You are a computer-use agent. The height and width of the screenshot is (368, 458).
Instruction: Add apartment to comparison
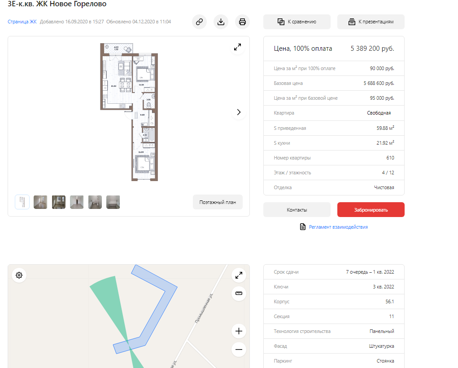[x=297, y=22]
